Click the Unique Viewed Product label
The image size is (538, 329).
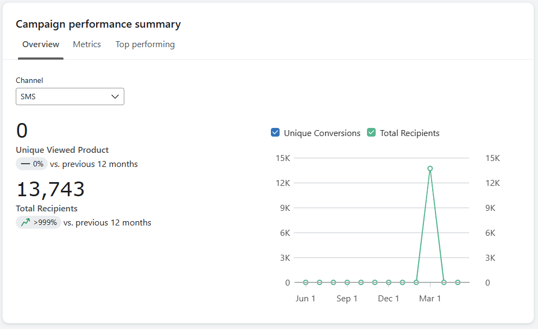click(x=62, y=150)
